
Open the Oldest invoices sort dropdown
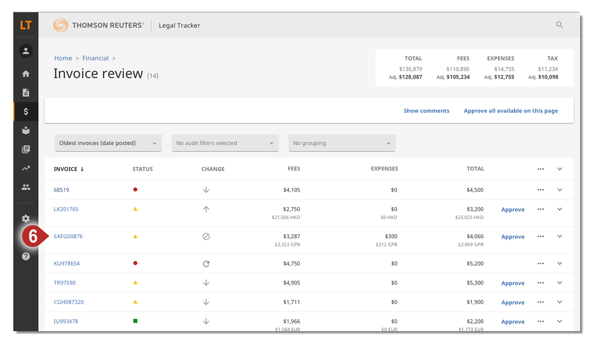pos(108,143)
